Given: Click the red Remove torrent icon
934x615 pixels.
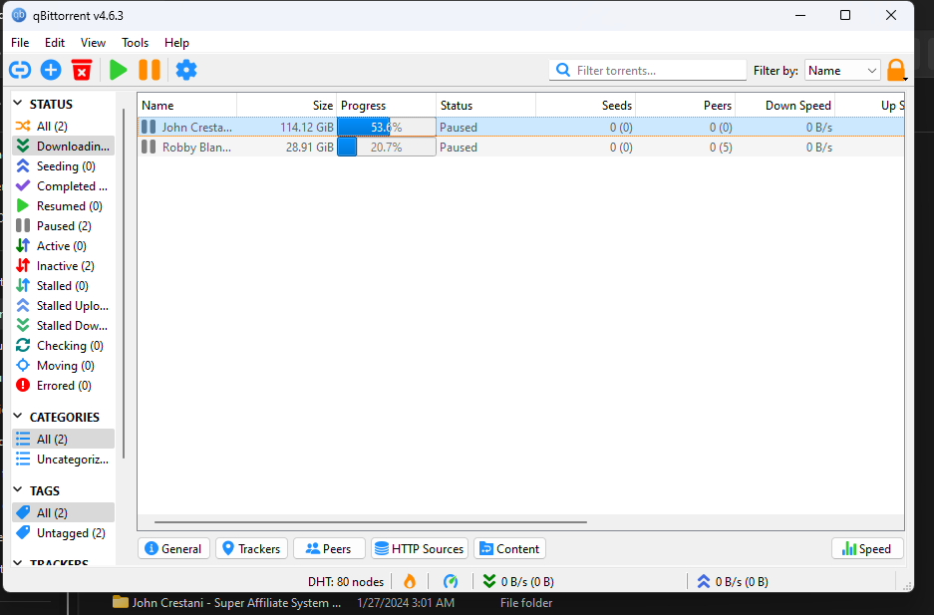Looking at the screenshot, I should coord(82,70).
